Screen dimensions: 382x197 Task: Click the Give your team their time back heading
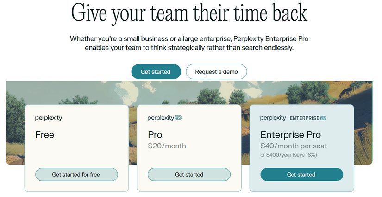pos(189,13)
